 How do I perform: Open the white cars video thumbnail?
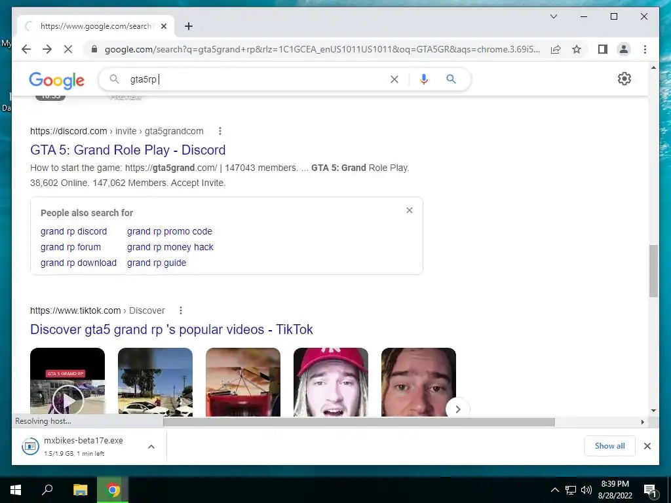(155, 382)
